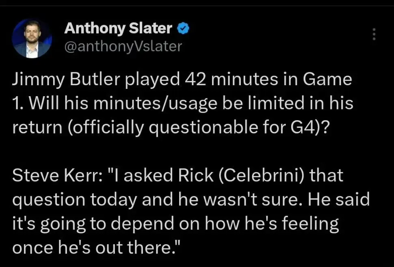394x267 pixels.
Task: Click the word "Game" in the first line
Action: pyautogui.click(x=327, y=80)
